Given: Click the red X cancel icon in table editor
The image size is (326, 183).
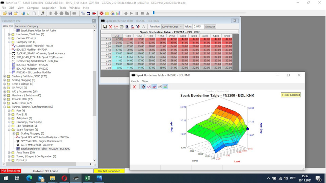Looking at the screenshot, I should pos(110,26).
